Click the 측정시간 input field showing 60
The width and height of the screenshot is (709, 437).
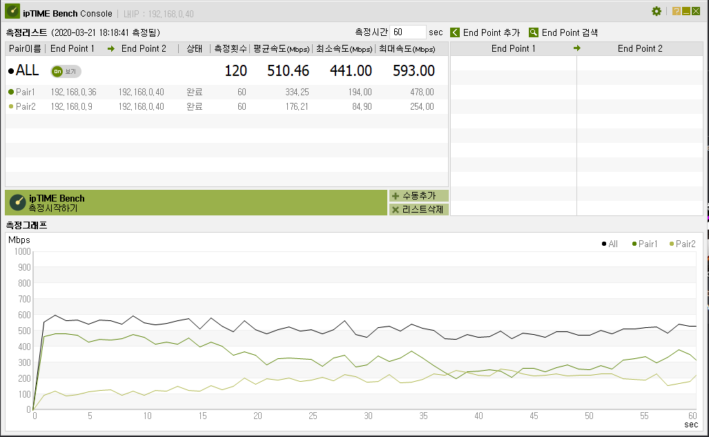[x=408, y=32]
